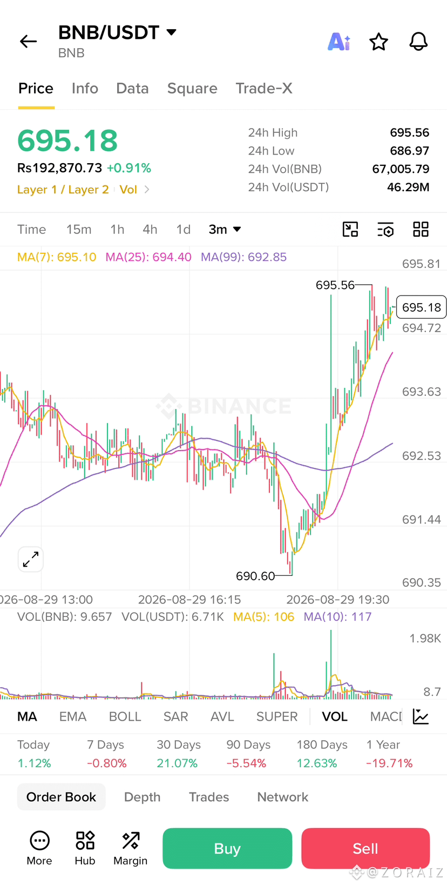Tap the large 695.18 price
Viewport: 447px width, 886px height.
tap(67, 140)
